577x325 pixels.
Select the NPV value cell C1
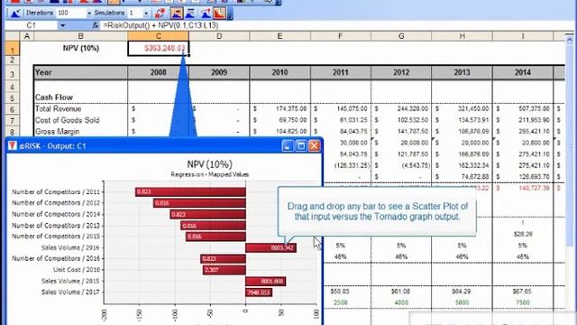159,48
